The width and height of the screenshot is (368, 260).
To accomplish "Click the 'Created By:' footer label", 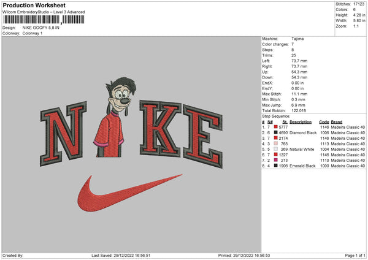I will tap(13, 256).
